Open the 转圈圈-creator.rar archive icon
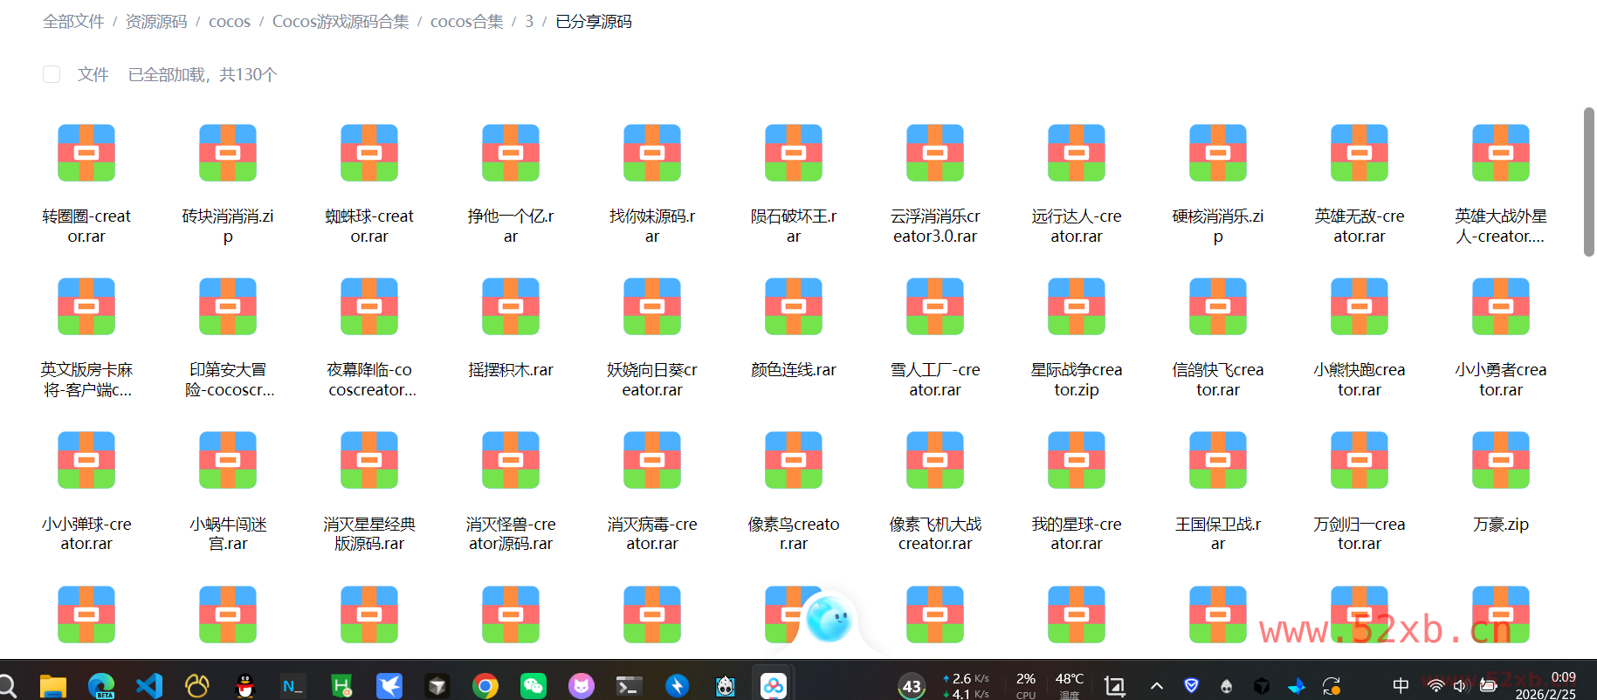The image size is (1597, 700). click(86, 153)
